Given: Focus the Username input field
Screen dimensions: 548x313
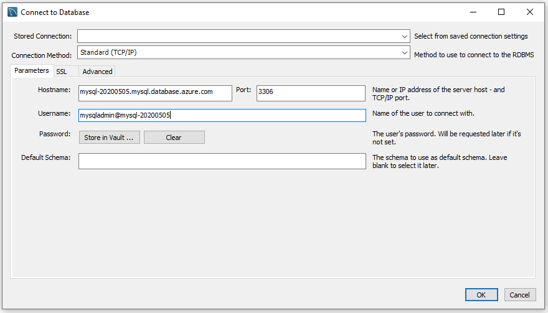Looking at the screenshot, I should pyautogui.click(x=222, y=115).
